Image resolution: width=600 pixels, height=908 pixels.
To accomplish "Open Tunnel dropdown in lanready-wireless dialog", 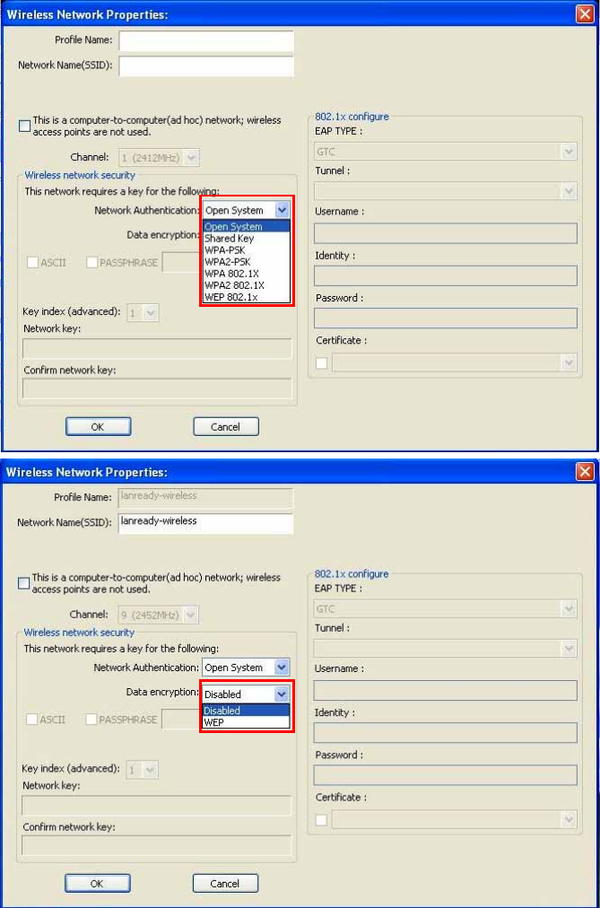I will coord(569,648).
